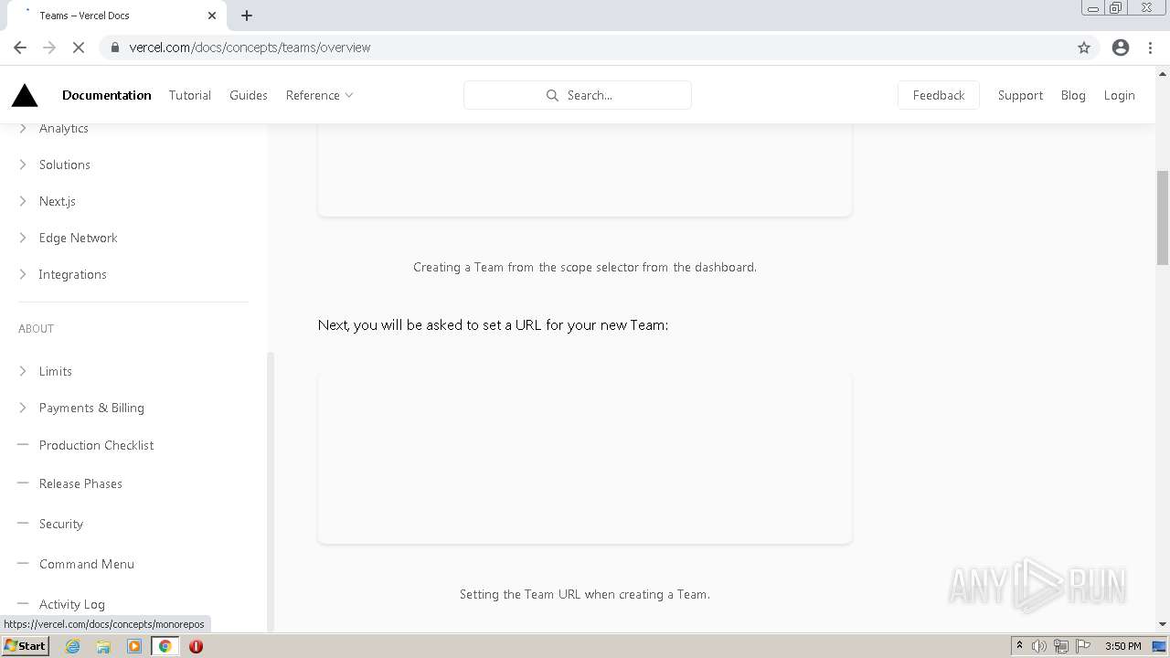
Task: Click the volume icon in the system tray
Action: point(1039,646)
